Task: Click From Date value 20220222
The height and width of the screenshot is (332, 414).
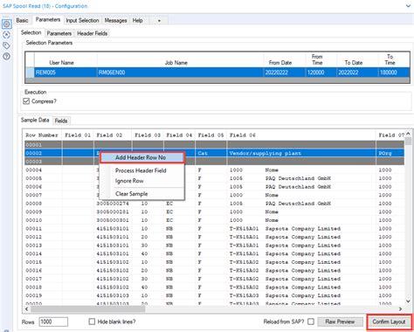Action: tap(285, 73)
